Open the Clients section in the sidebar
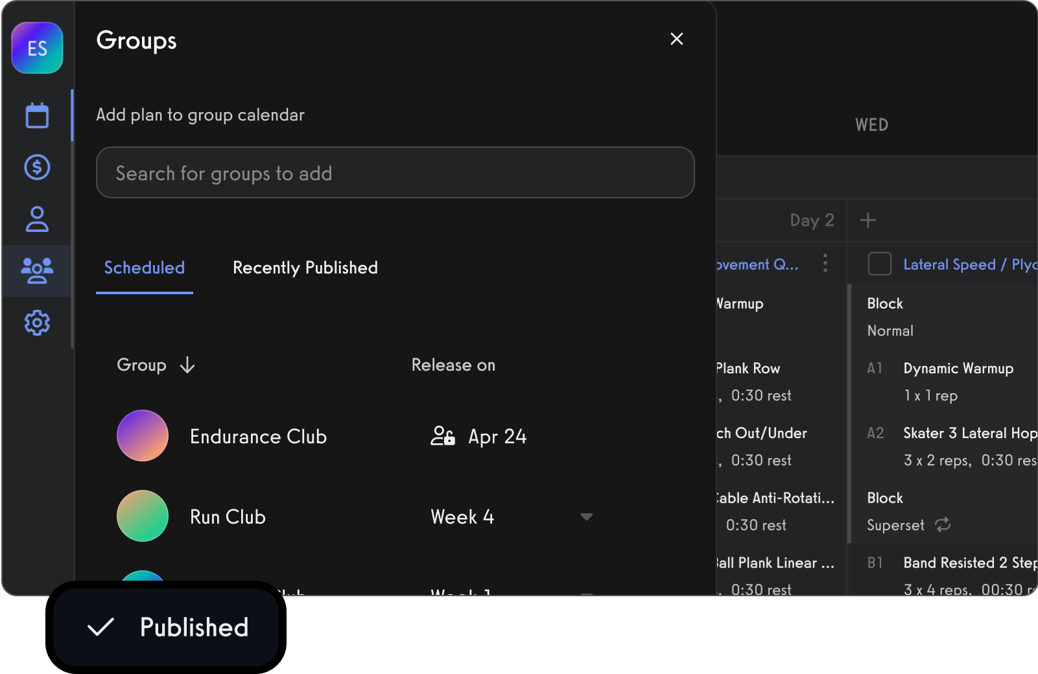Viewport: 1038px width, 674px height. pos(37,219)
